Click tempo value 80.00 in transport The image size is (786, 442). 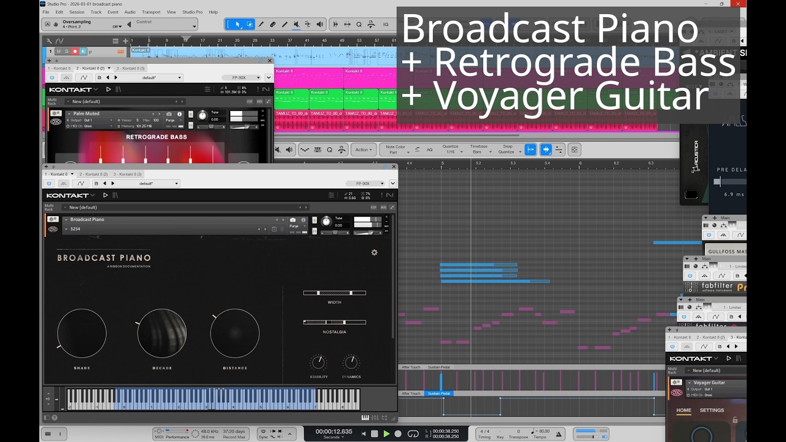[x=545, y=431]
